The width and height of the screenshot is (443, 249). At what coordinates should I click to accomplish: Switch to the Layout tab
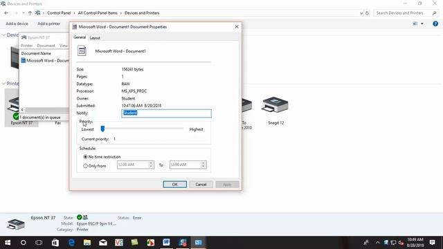coord(95,38)
